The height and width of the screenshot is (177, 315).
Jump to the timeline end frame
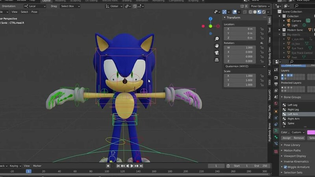point(141,166)
